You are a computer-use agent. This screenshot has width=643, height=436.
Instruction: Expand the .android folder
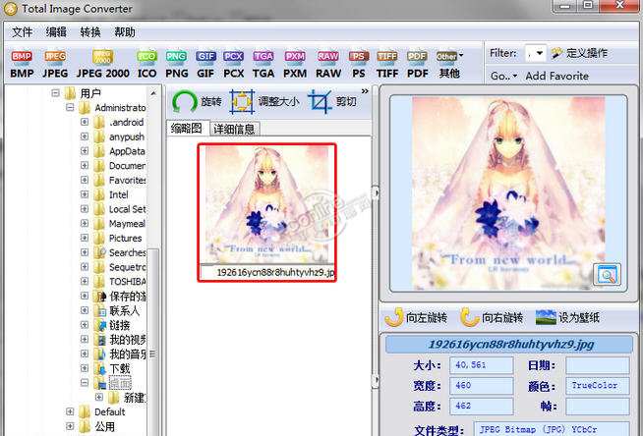(85, 122)
